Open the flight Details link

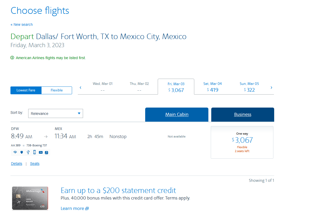pos(16,164)
